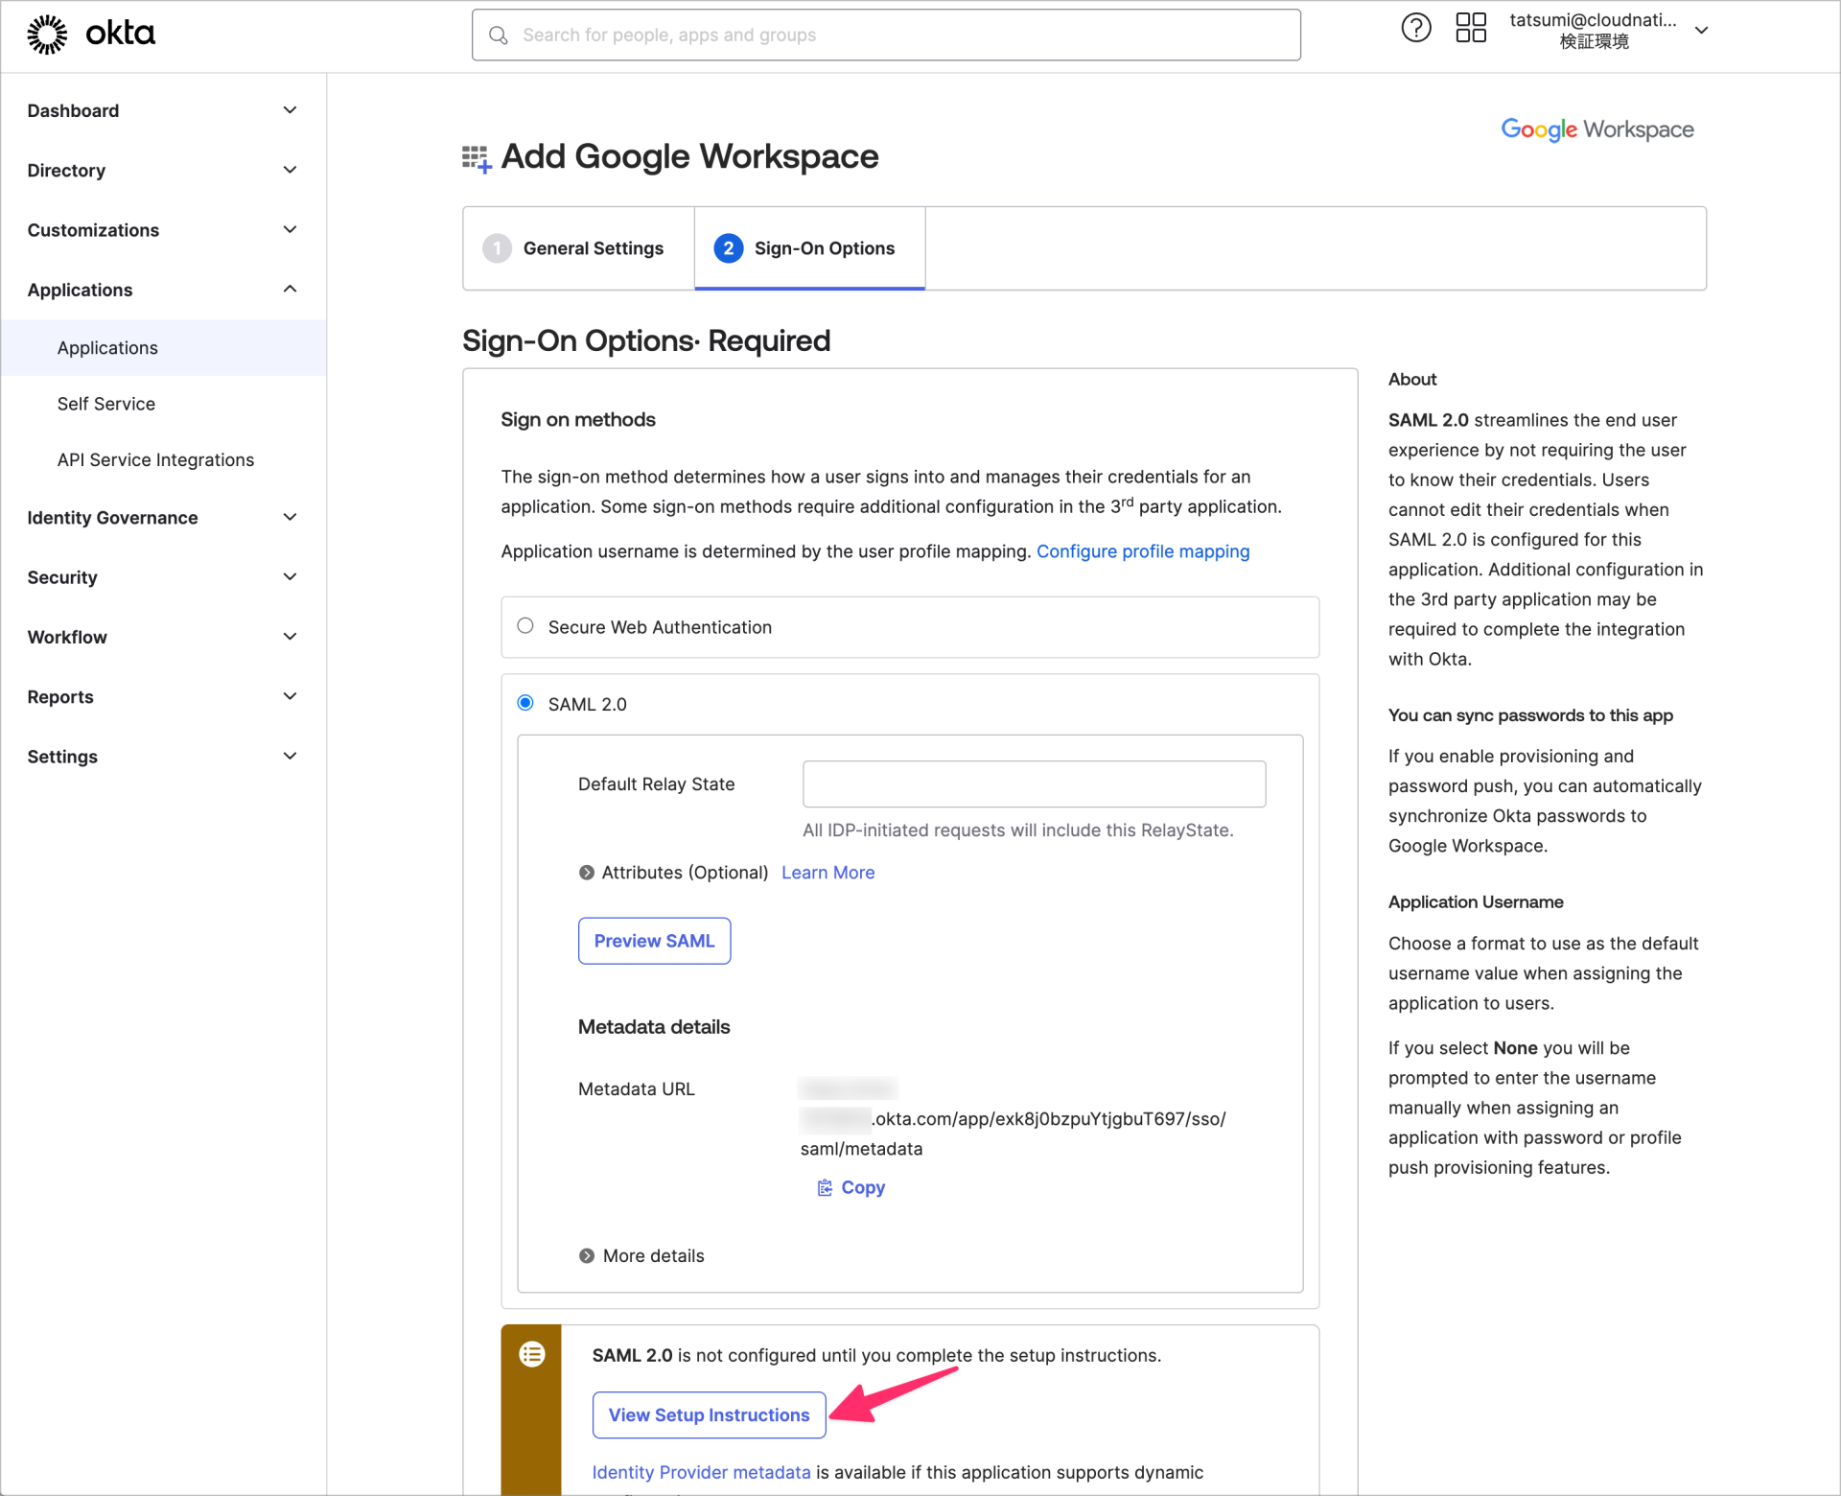Open Self Service in the sidebar

105,403
